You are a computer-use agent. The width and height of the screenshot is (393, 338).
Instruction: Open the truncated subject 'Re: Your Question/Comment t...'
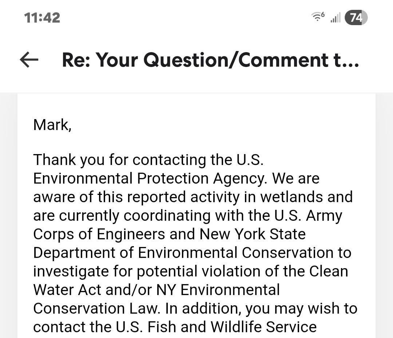tap(210, 60)
